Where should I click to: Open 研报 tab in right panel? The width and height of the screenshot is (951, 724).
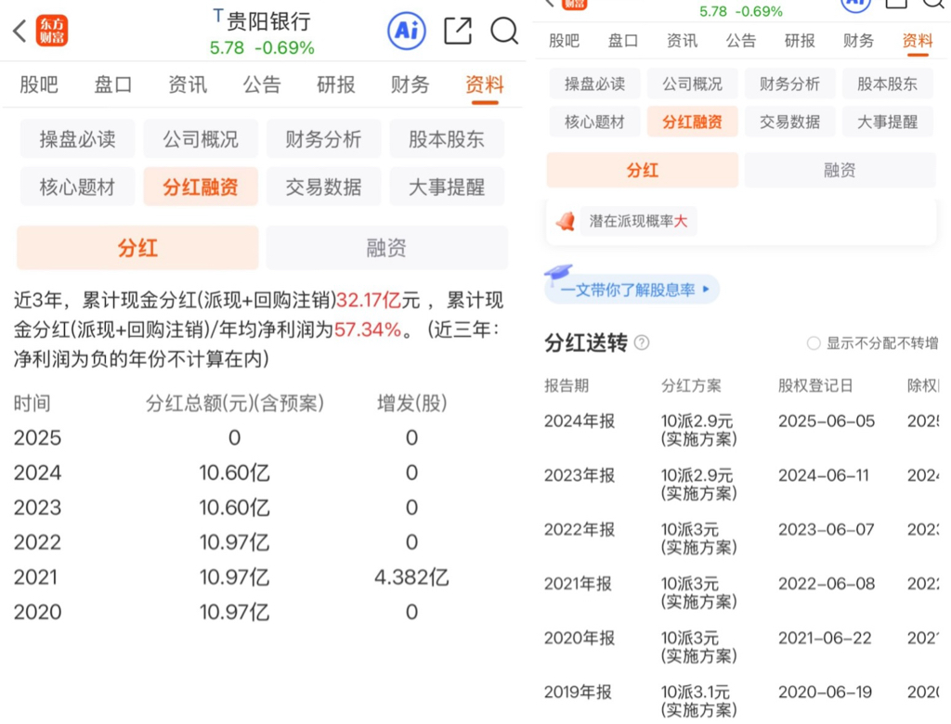coord(800,41)
